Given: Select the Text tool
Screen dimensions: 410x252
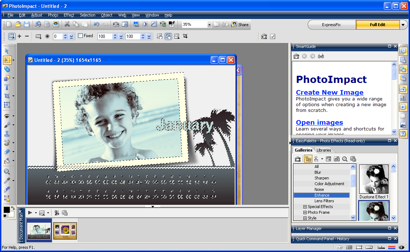Looking at the screenshot, I should click(x=7, y=87).
